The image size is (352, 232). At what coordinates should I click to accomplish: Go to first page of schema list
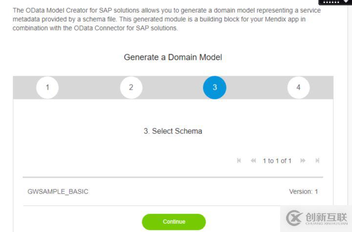tap(239, 161)
